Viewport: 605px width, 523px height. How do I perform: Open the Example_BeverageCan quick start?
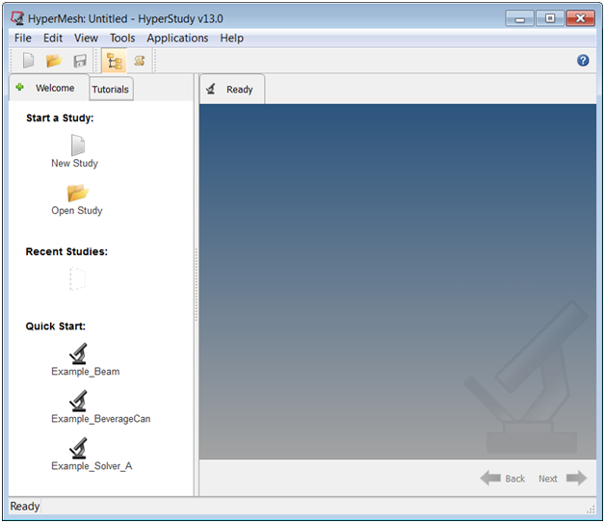point(79,402)
